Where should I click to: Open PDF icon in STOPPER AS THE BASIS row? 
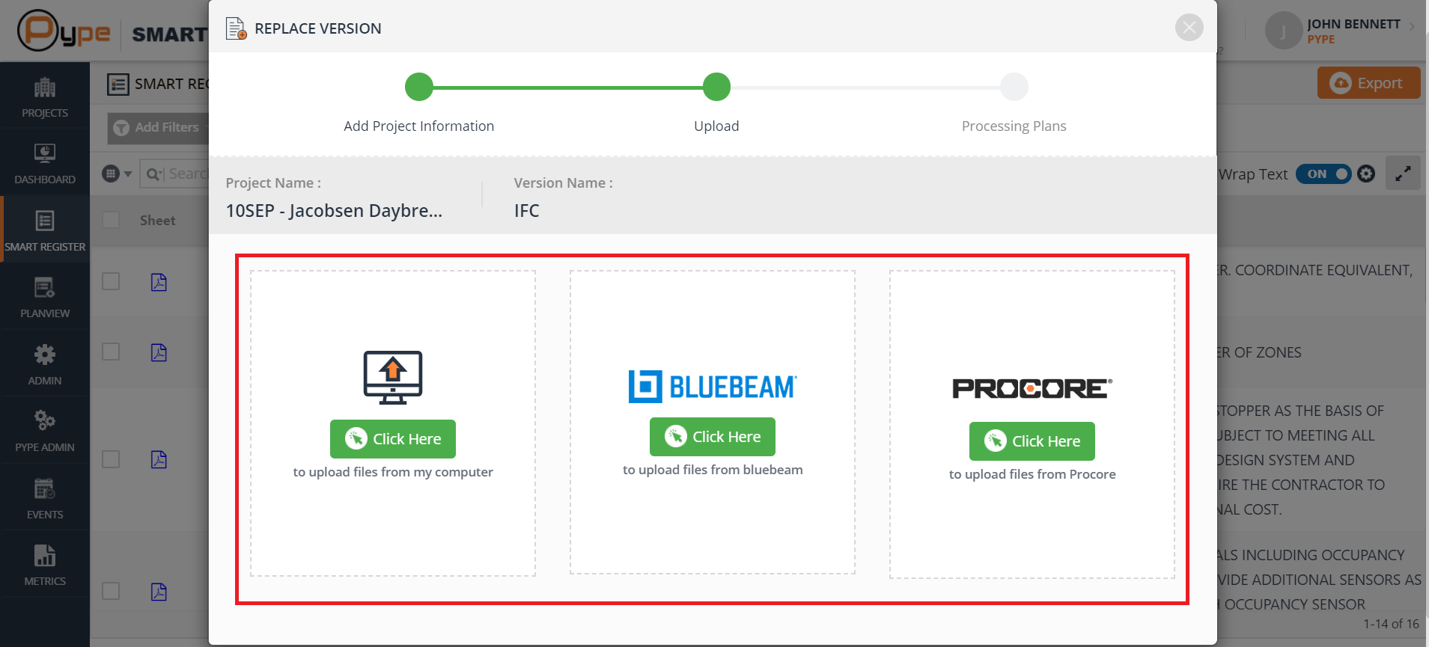pyautogui.click(x=159, y=459)
